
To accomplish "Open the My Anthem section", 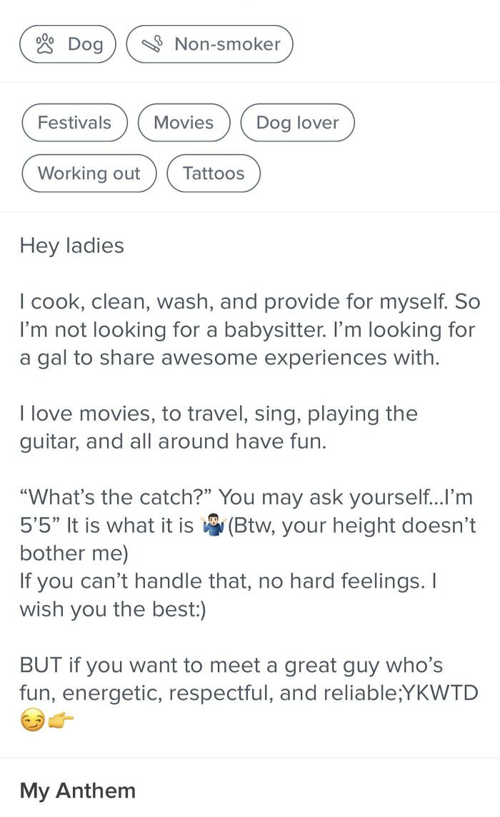I will click(x=78, y=791).
